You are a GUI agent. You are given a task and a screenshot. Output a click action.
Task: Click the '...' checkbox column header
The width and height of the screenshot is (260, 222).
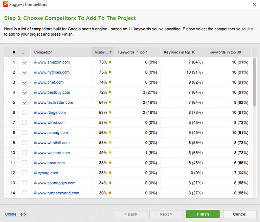[25, 52]
